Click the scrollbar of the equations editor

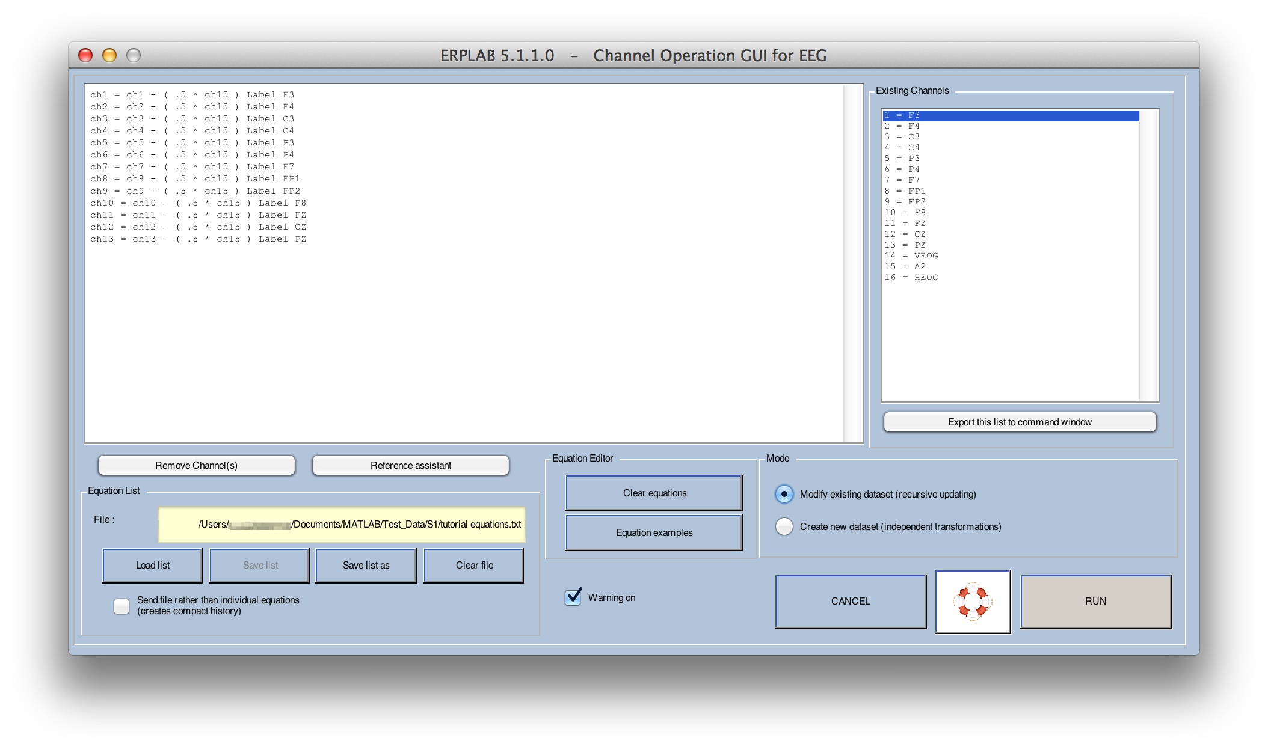click(853, 263)
